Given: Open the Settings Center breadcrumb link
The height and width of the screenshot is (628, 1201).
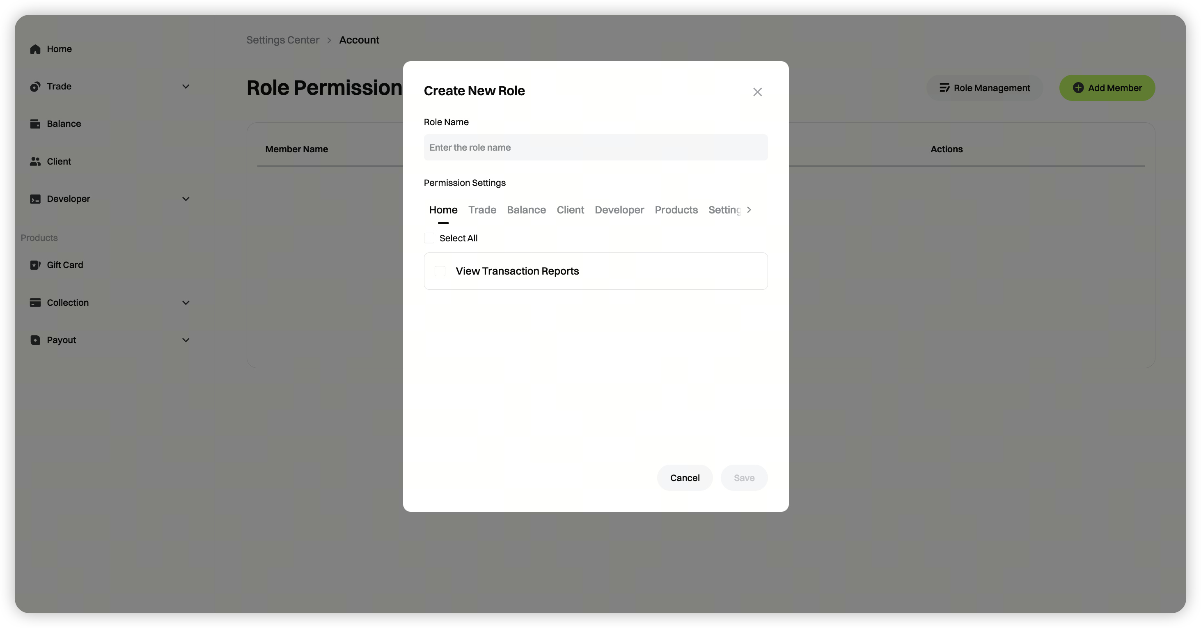Looking at the screenshot, I should coord(282,40).
